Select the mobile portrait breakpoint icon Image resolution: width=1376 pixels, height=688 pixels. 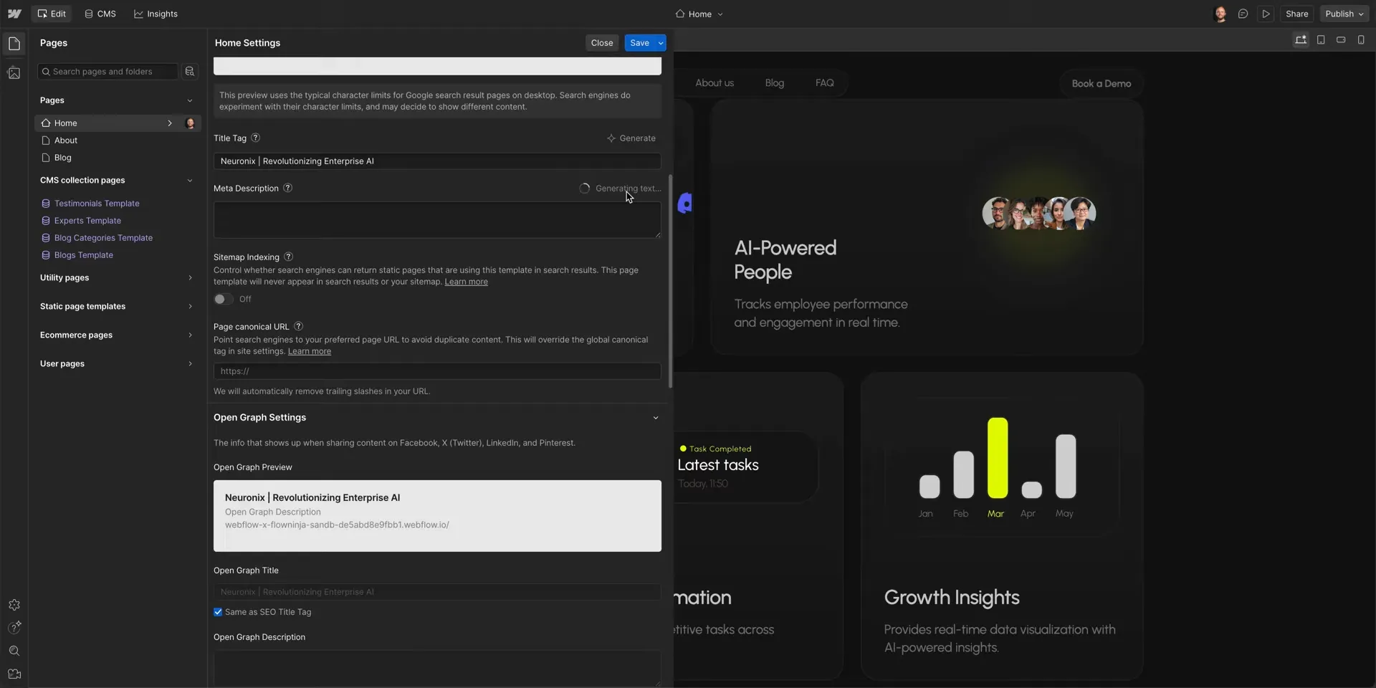1361,40
